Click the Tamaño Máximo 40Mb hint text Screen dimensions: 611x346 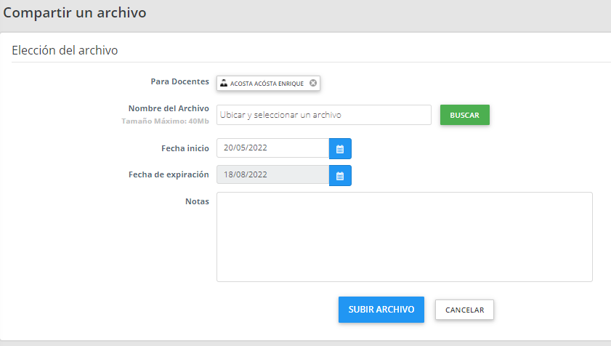click(x=165, y=121)
